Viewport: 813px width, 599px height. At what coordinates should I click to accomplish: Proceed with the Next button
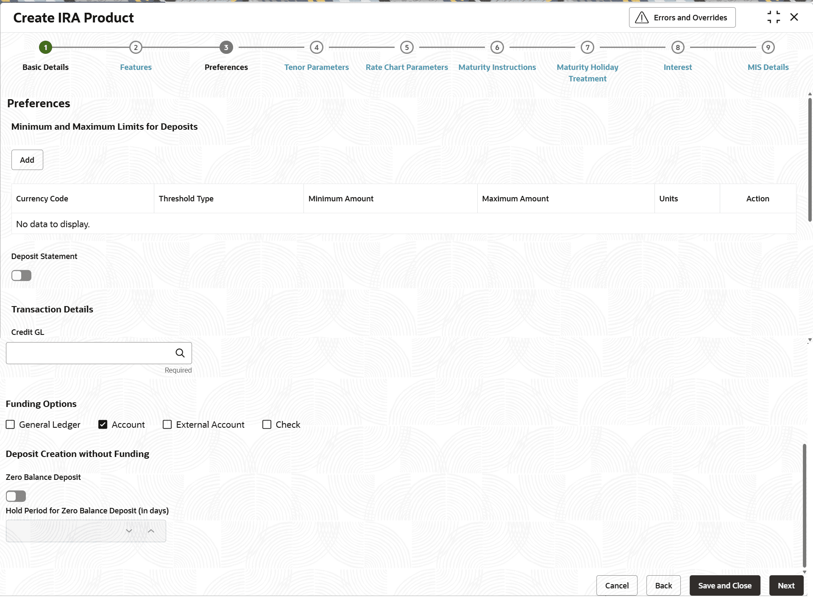tap(786, 585)
